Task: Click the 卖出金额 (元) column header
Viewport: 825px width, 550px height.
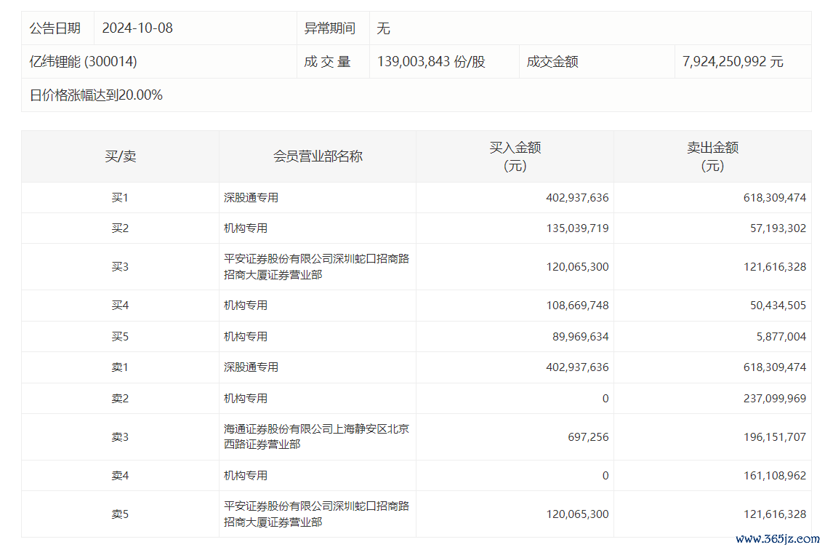Action: (712, 156)
